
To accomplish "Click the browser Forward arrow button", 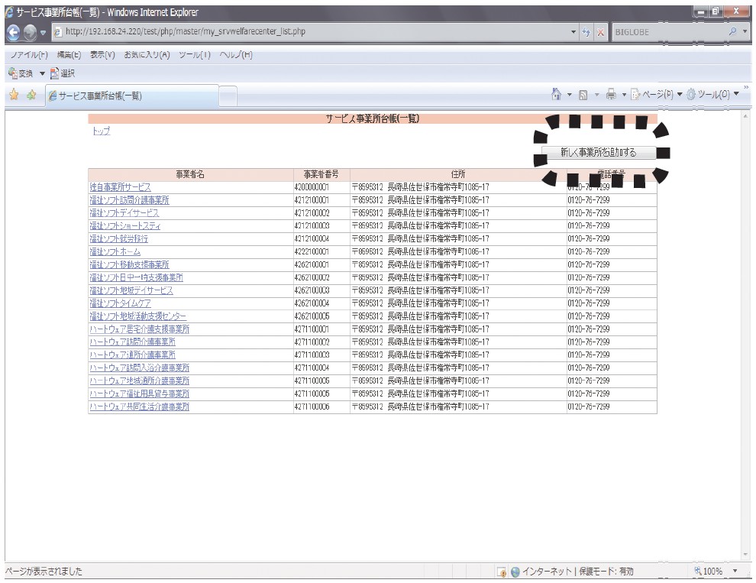I will (x=30, y=32).
